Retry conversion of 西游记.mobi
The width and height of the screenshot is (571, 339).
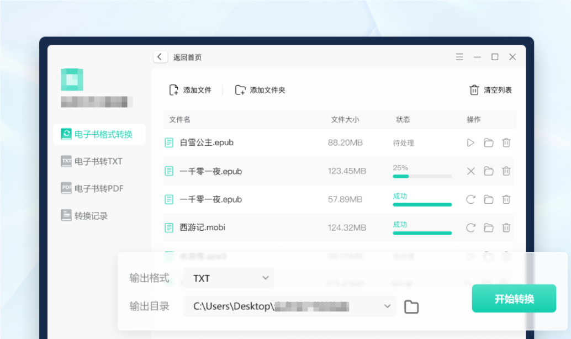point(470,228)
